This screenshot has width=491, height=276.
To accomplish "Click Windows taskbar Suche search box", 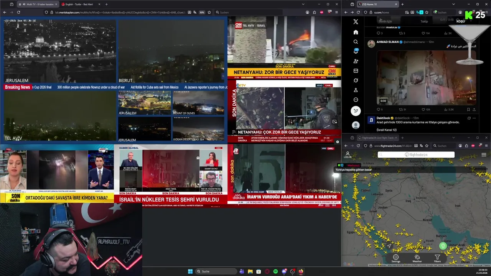I will click(x=216, y=271).
